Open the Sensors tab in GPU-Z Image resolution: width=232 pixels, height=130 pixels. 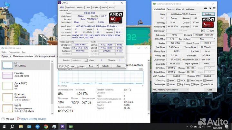(x=170, y=9)
